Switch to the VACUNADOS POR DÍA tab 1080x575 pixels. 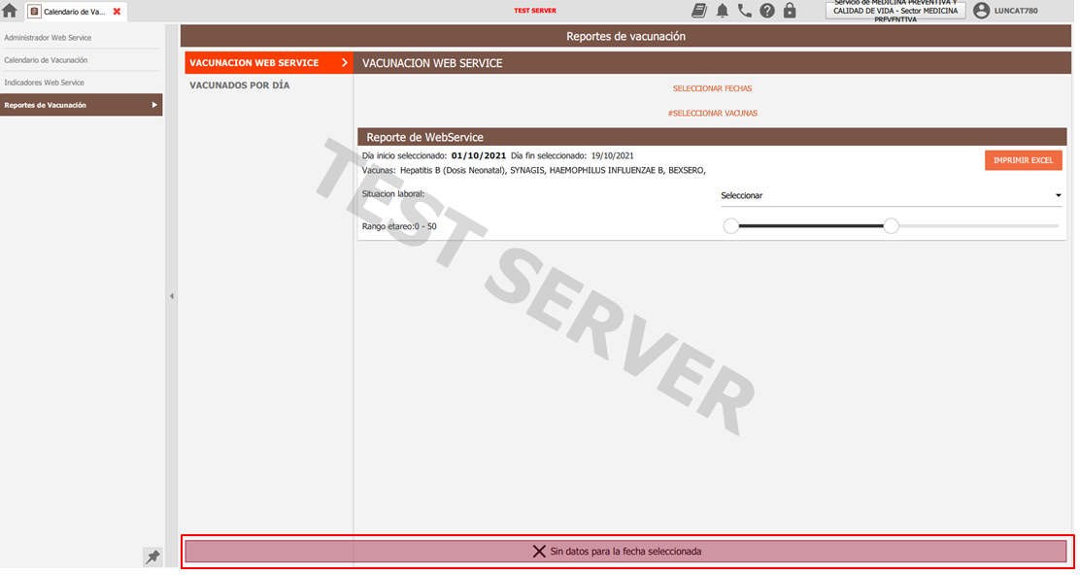point(239,85)
